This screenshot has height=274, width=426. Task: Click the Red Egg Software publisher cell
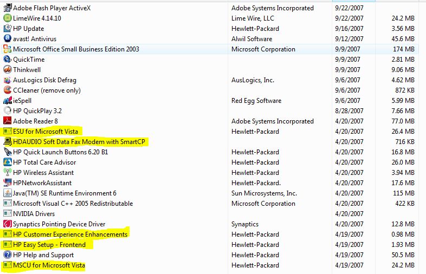(256, 101)
